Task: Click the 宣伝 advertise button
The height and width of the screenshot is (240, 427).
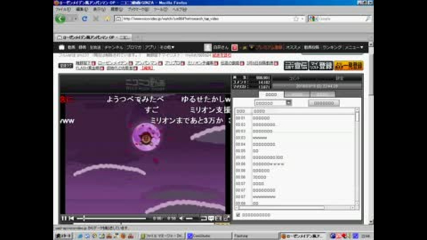Action: [x=296, y=66]
